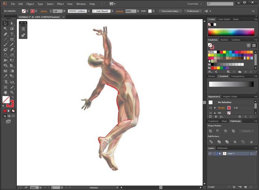Expand Layer 1 disclosure triangle
Image resolution: width=259 pixels, height=190 pixels.
[220, 154]
